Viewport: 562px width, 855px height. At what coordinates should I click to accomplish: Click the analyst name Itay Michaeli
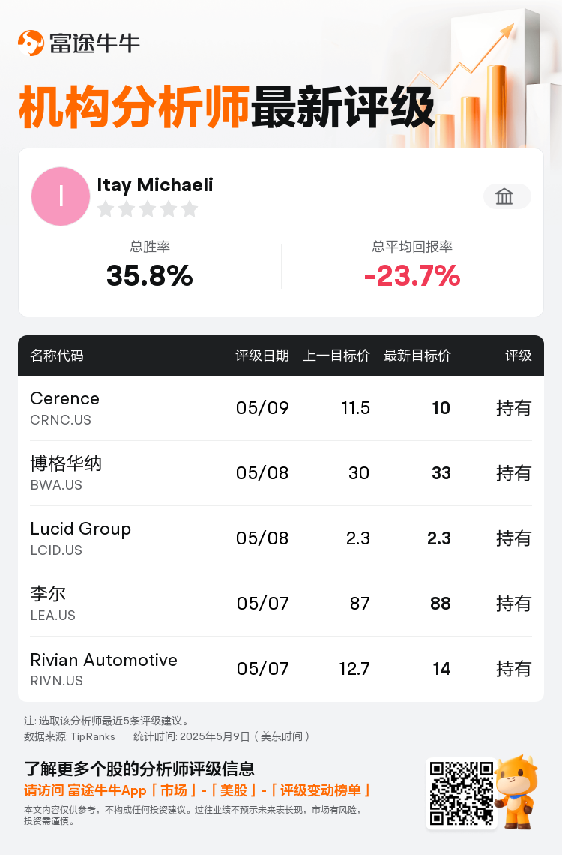(x=154, y=184)
